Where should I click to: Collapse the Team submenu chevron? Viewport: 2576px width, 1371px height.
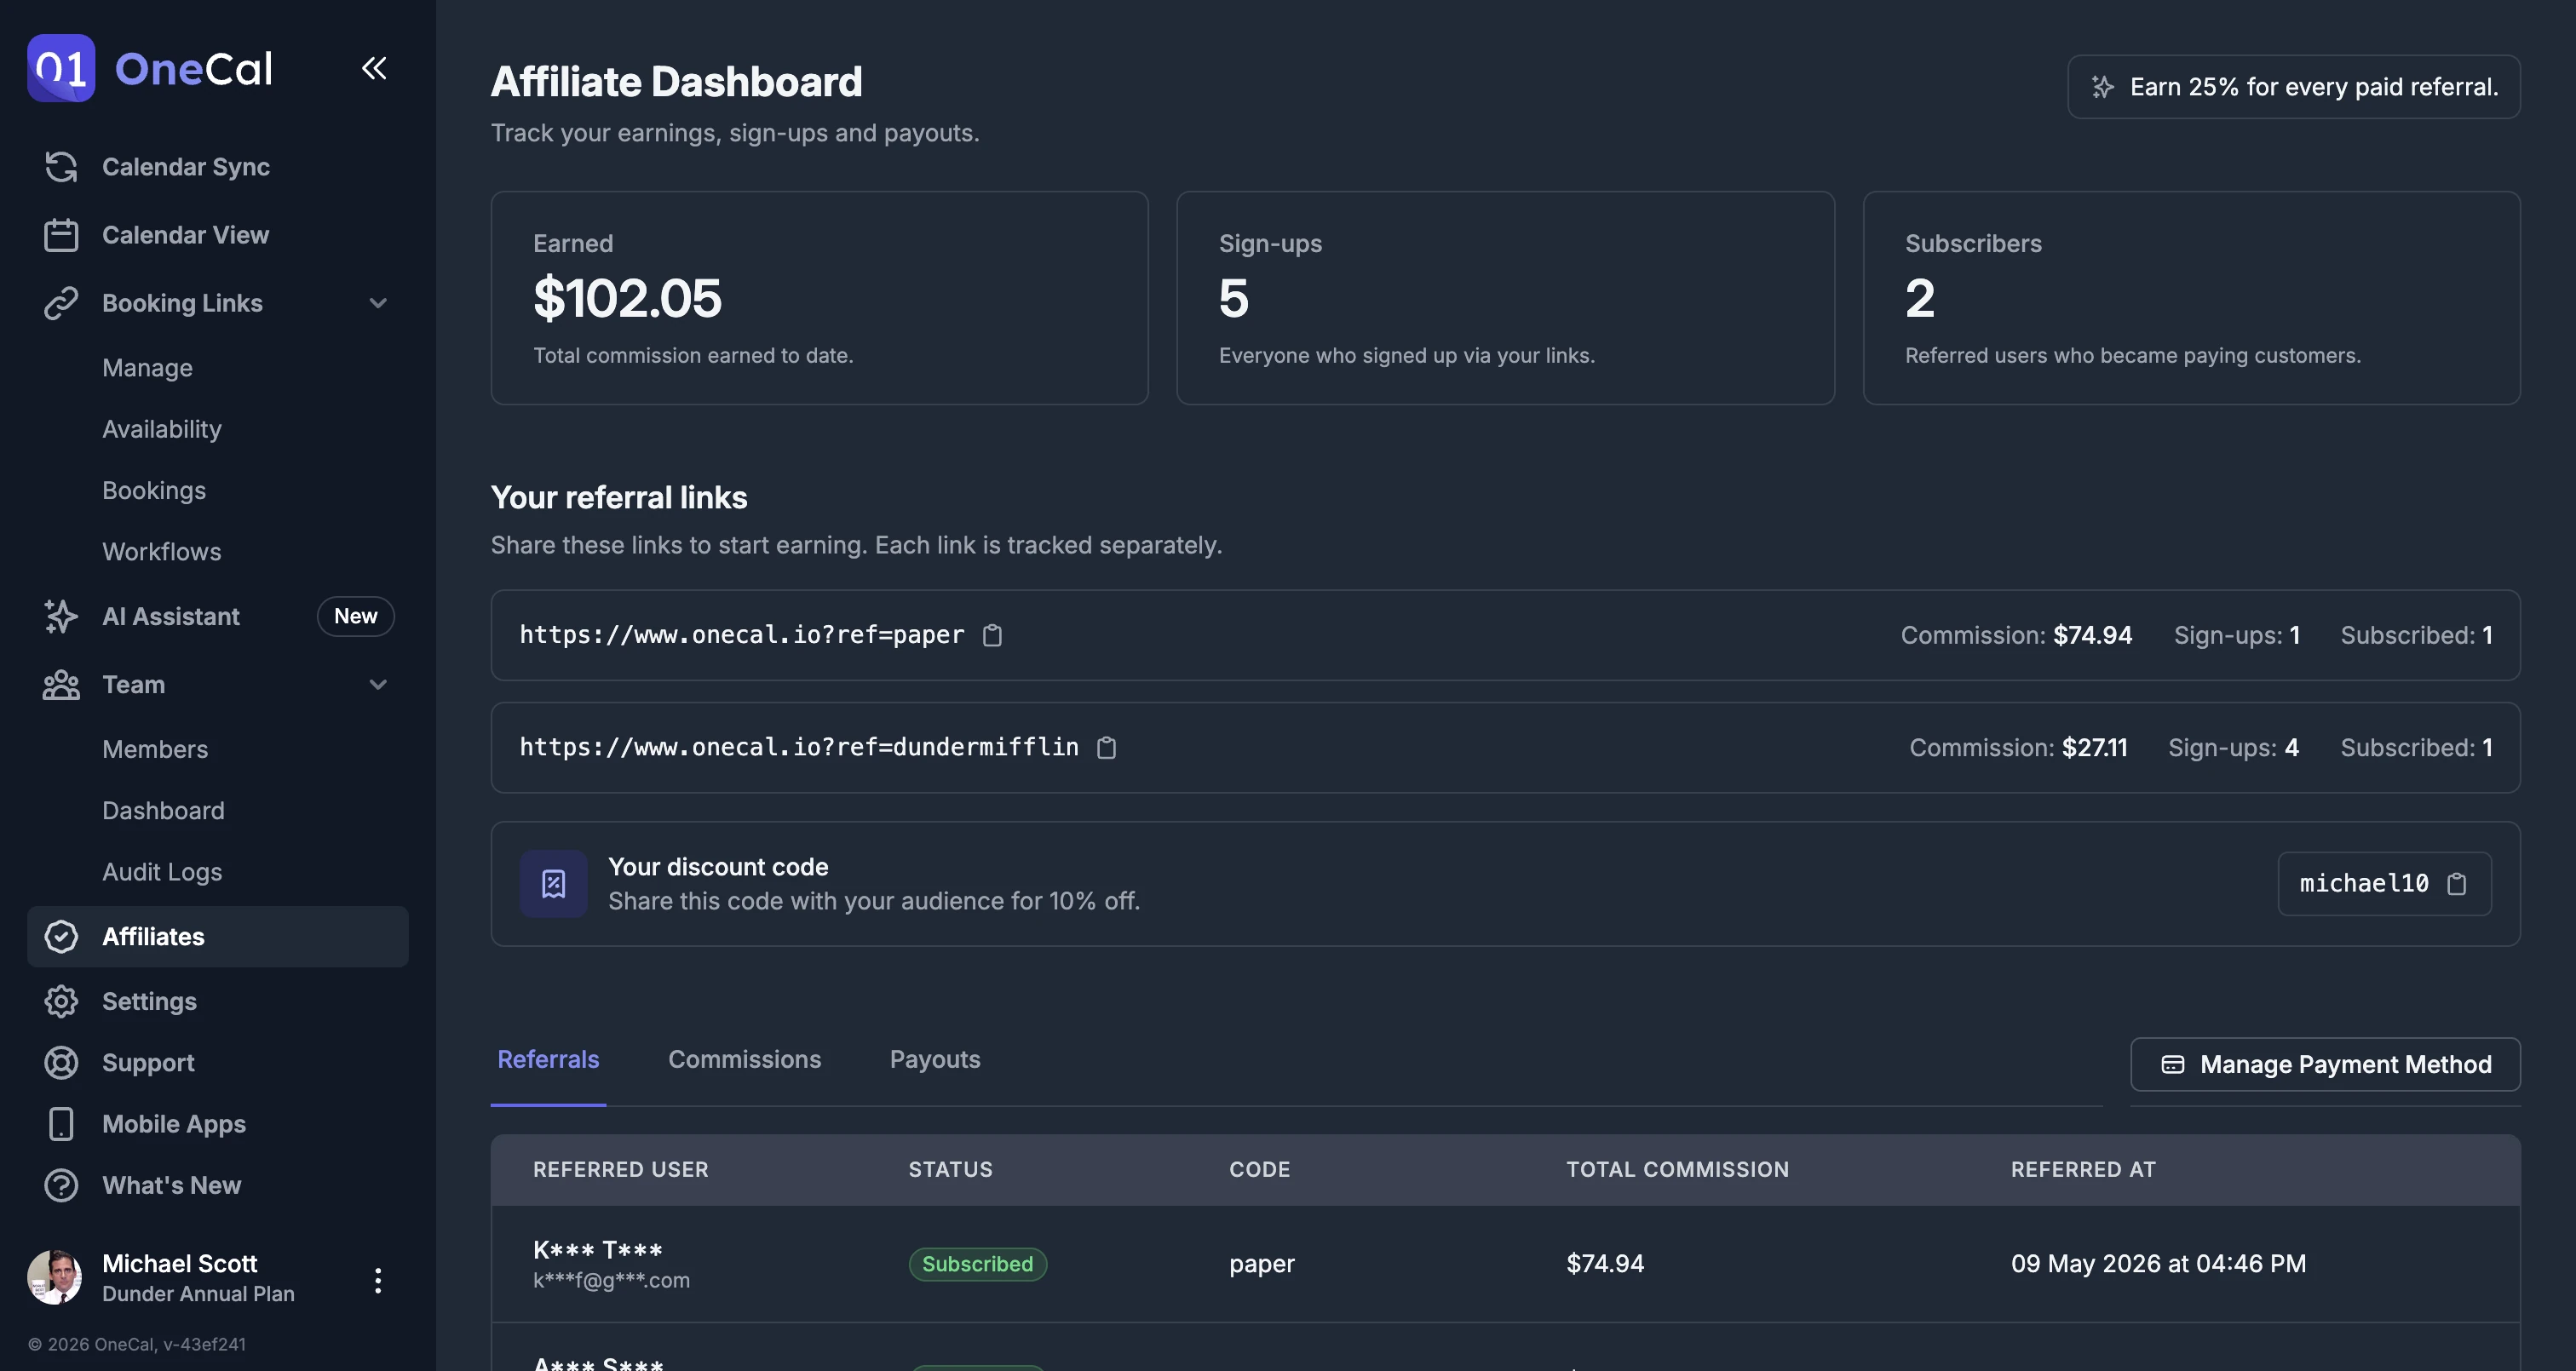coord(378,685)
